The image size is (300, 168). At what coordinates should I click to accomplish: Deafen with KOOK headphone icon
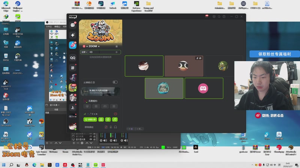[x=115, y=127]
